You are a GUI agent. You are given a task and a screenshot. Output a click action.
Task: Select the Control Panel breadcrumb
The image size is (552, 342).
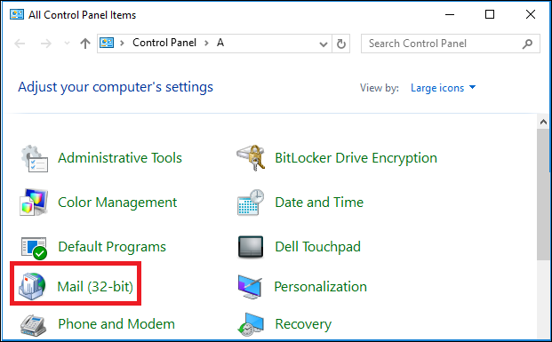click(164, 43)
